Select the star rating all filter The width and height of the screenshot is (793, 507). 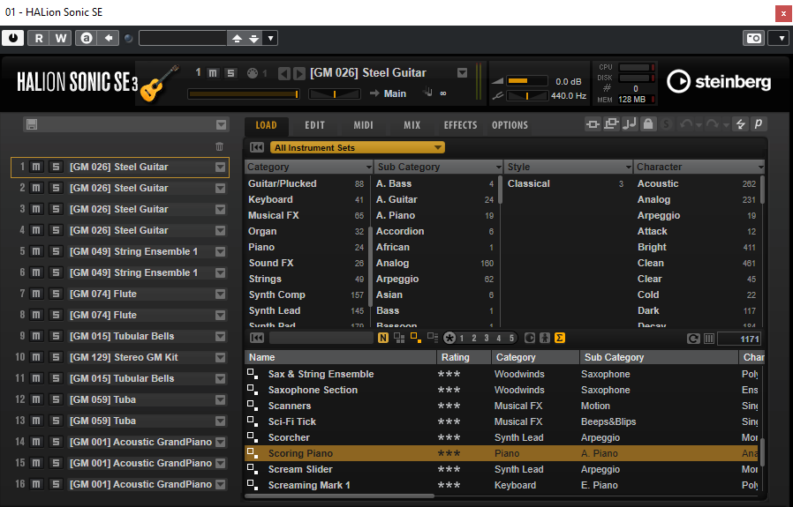point(449,338)
